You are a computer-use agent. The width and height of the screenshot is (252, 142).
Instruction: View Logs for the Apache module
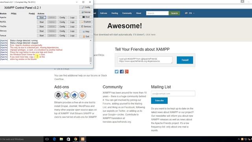(x=72, y=17)
